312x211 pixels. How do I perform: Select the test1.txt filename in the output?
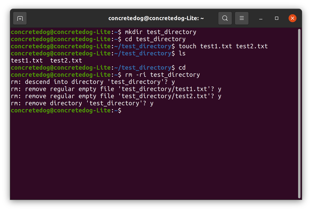point(27,60)
